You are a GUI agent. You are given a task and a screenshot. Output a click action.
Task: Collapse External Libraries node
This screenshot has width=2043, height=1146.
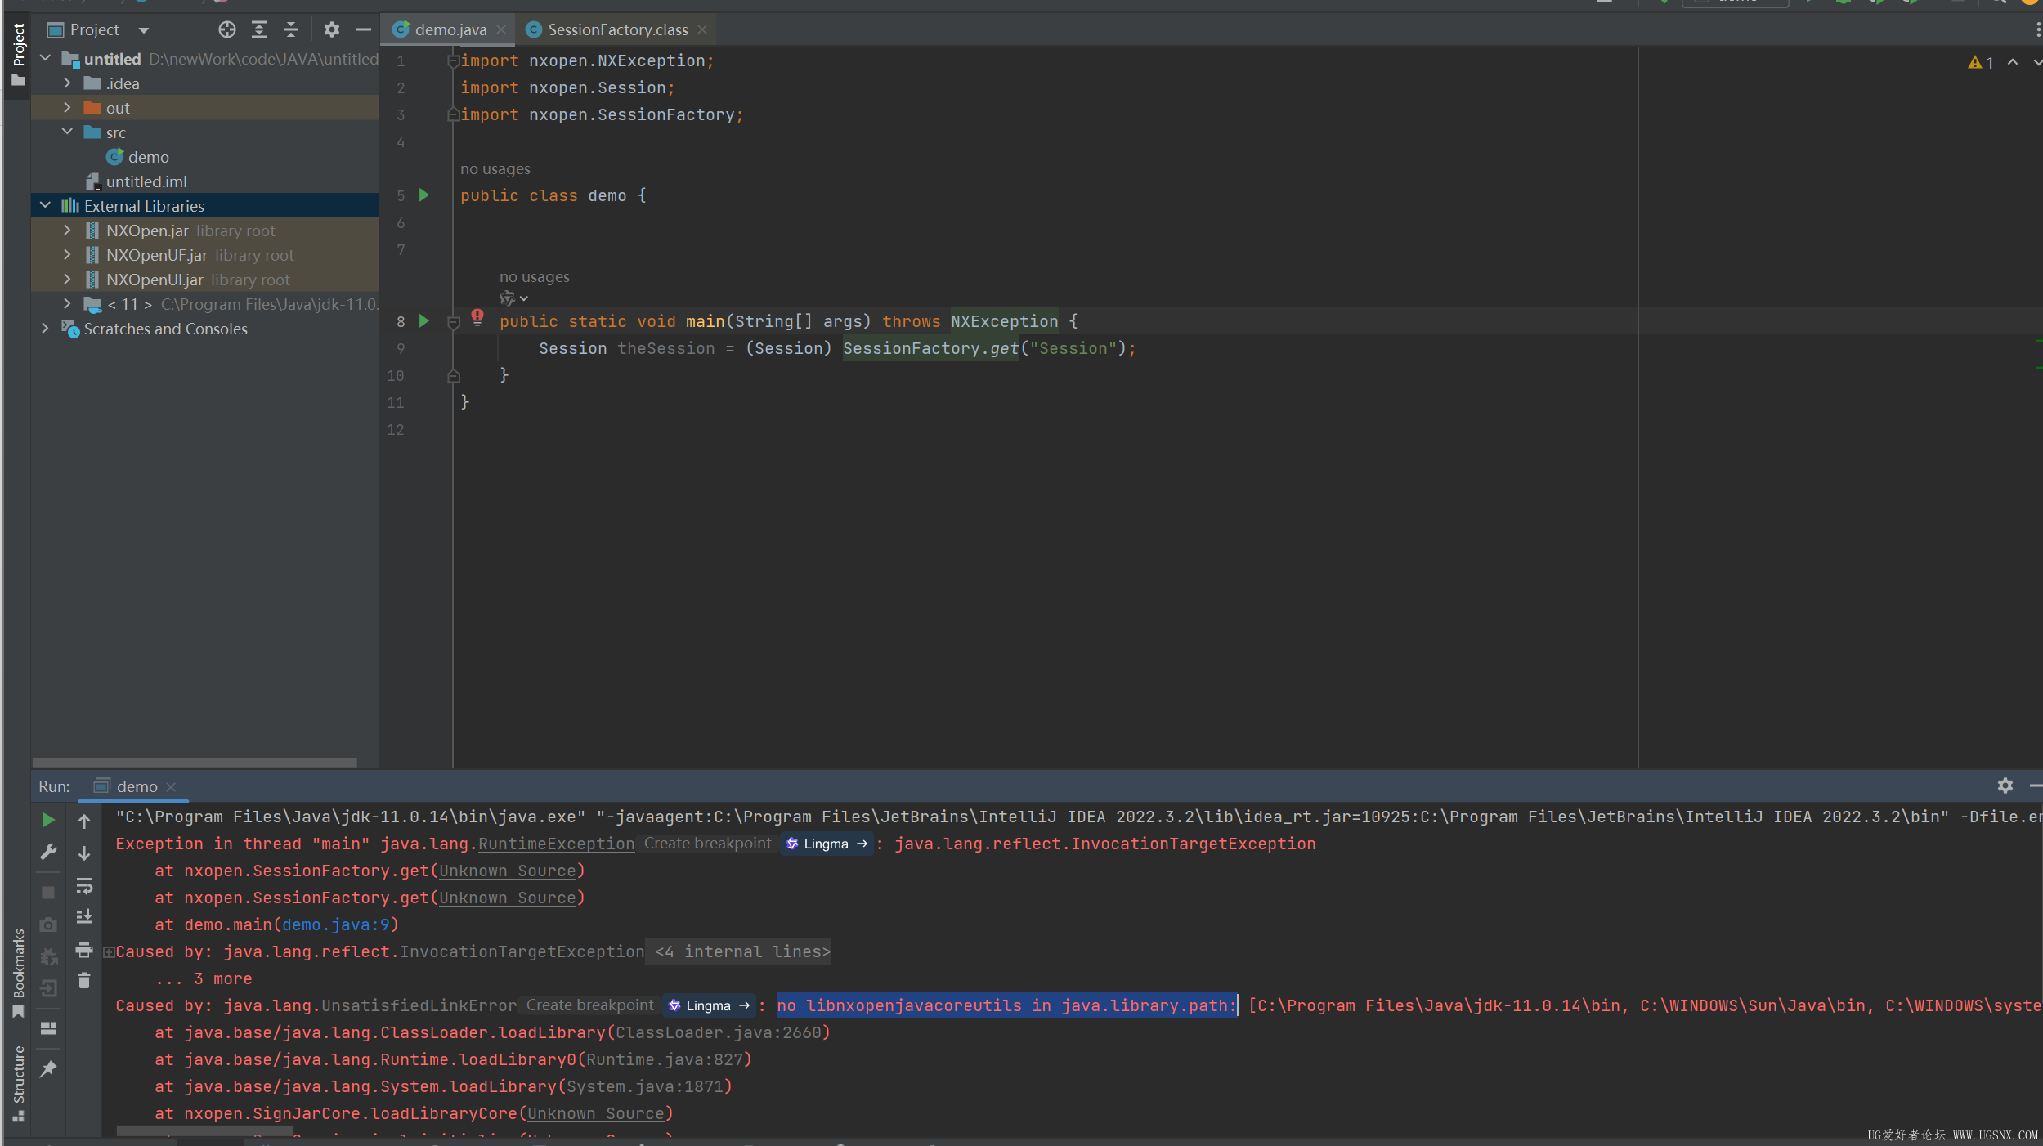point(46,206)
